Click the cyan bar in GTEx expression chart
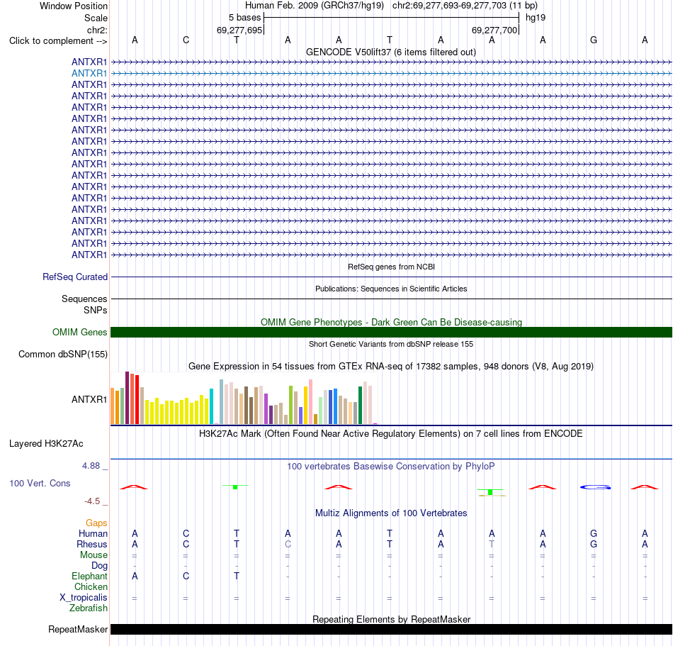Image resolution: width=673 pixels, height=646 pixels. [x=211, y=406]
